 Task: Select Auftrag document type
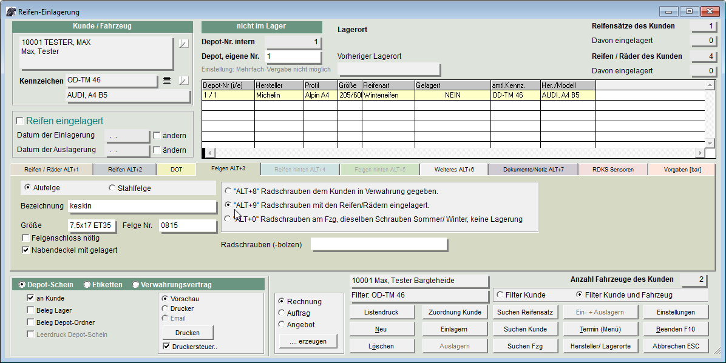coord(281,313)
